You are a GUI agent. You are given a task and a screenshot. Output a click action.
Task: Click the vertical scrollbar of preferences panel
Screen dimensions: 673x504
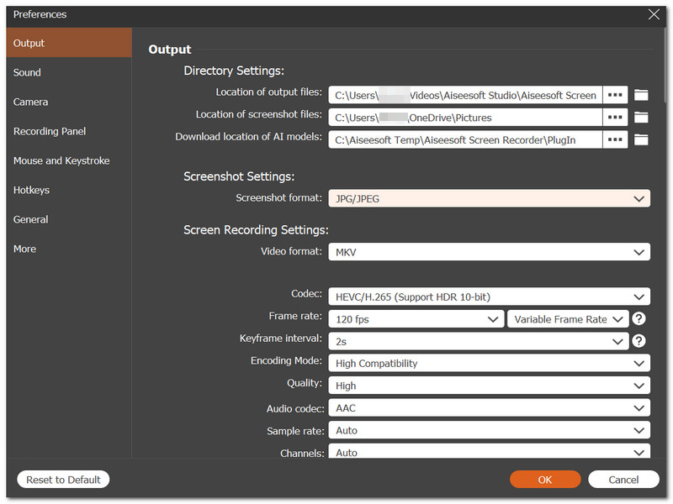[665, 65]
